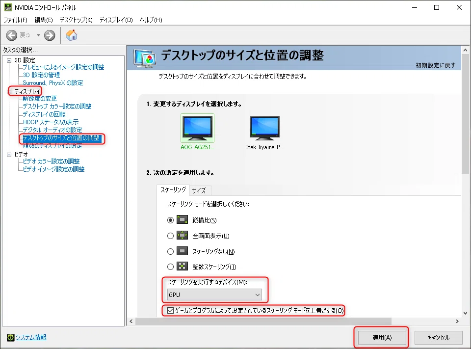Select the スケーリングなし radio button
Image resolution: width=471 pixels, height=349 pixels.
170,251
